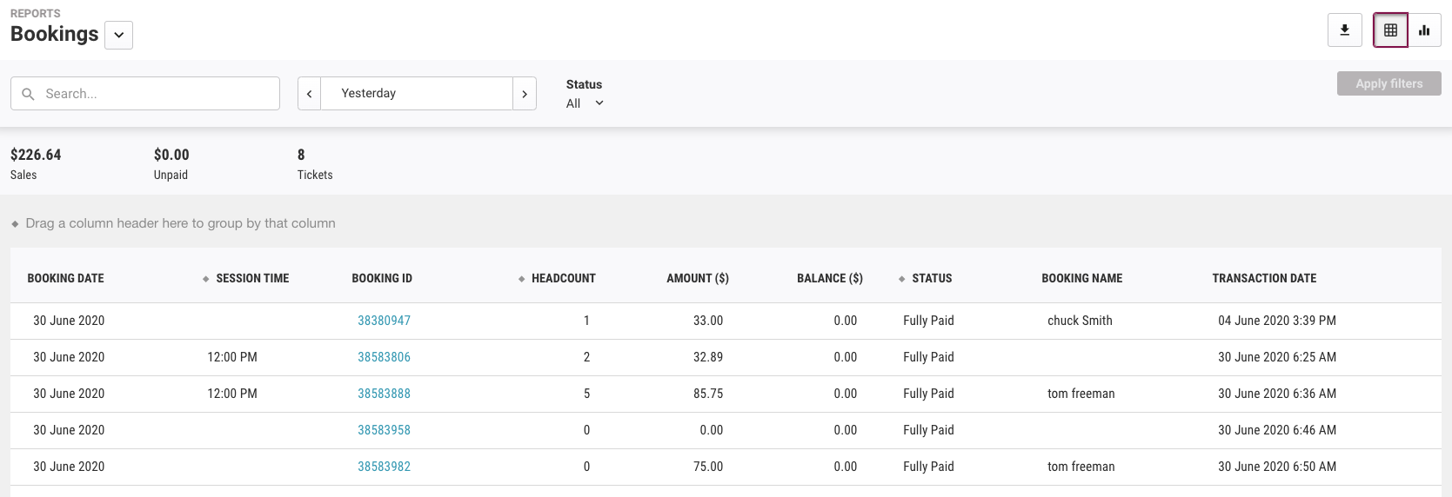Viewport: 1452px width, 497px height.
Task: Expand the Status All filter
Action: pyautogui.click(x=585, y=103)
